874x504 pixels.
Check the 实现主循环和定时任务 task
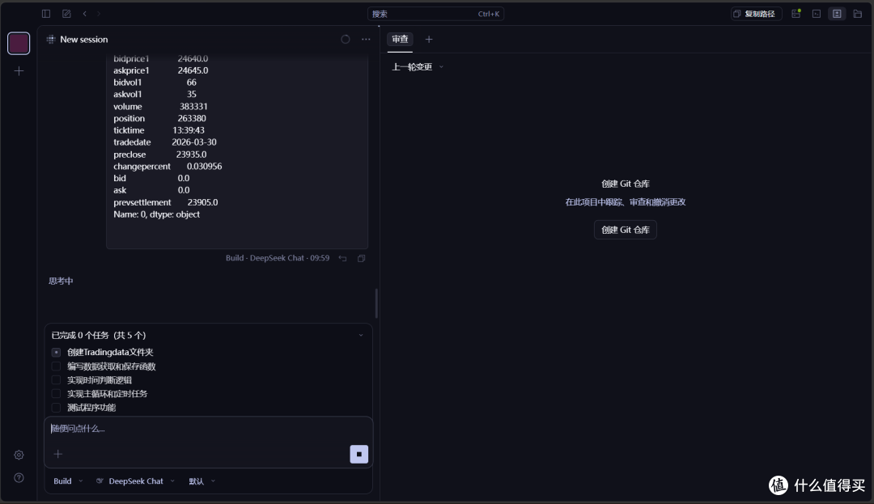pos(57,394)
